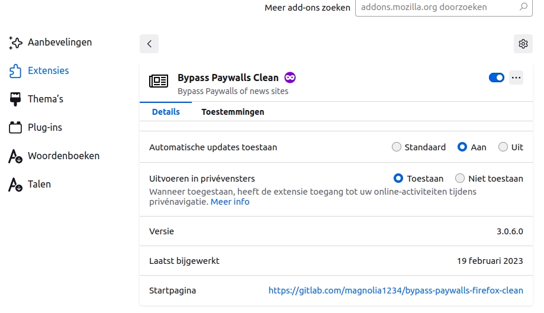The image size is (544, 313).
Task: Click the search magnifier icon
Action: click(523, 8)
